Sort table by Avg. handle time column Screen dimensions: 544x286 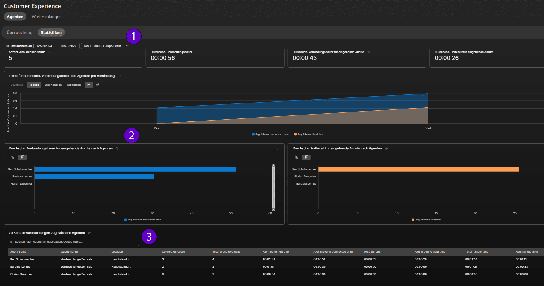coord(527,252)
